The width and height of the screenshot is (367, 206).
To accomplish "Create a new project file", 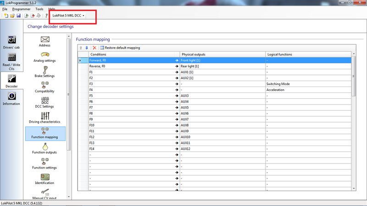I will tap(6, 16).
